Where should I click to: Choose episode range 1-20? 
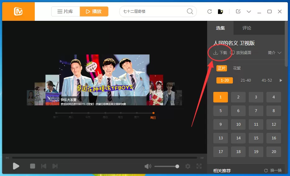[x=225, y=80]
